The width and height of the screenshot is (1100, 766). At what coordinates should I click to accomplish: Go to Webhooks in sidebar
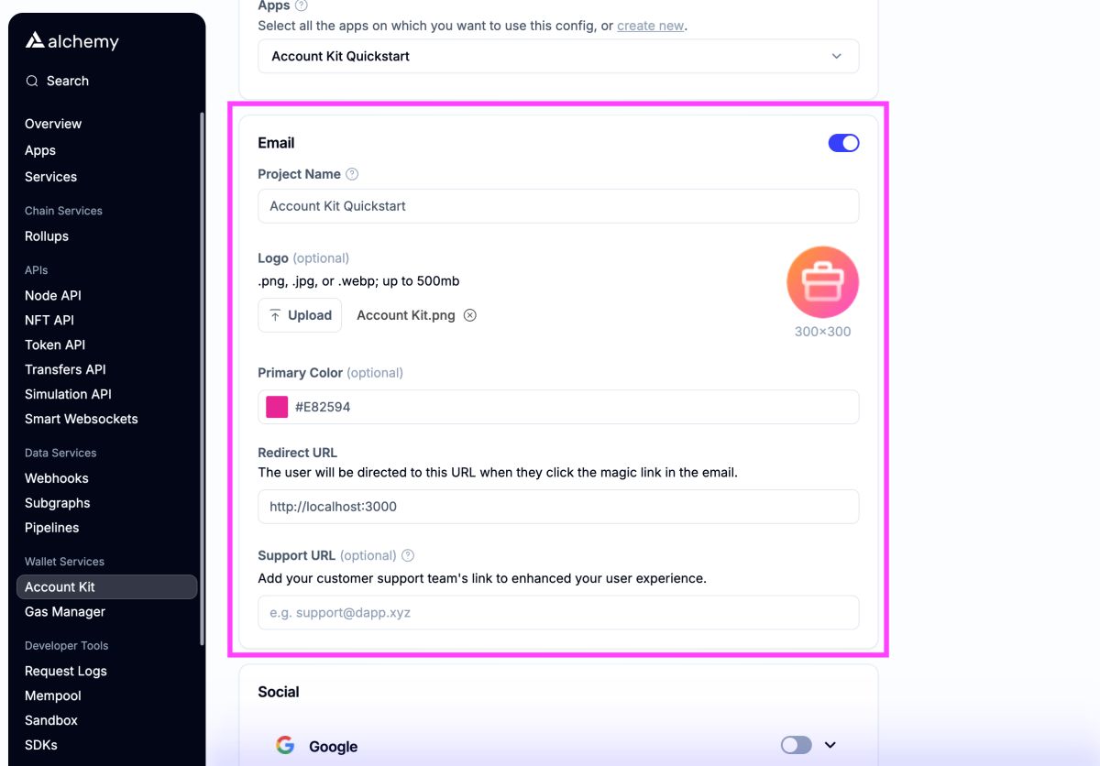click(x=57, y=478)
